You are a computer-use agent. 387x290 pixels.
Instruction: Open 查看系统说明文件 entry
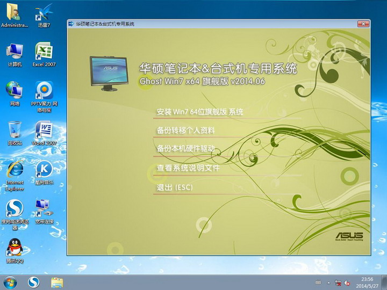click(x=188, y=168)
